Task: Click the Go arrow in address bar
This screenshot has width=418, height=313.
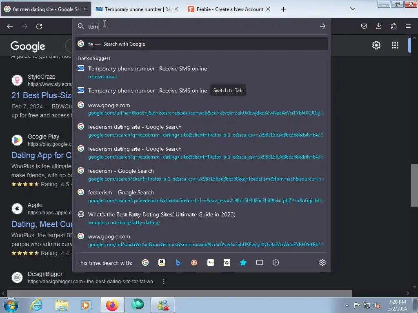Action: pyautogui.click(x=322, y=26)
